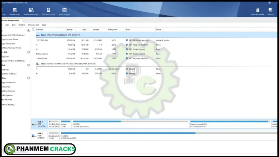Open the Data Recovery tool
Image resolution: width=279 pixels, height=157 pixels.
(15, 12)
